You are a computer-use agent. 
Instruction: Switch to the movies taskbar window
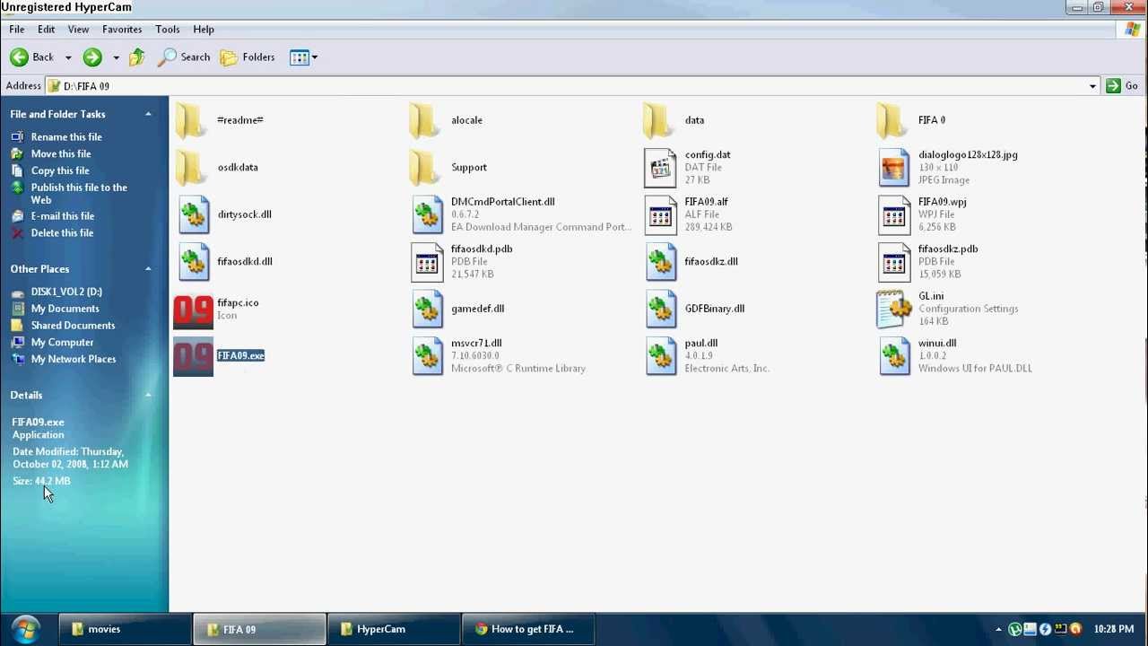point(125,629)
